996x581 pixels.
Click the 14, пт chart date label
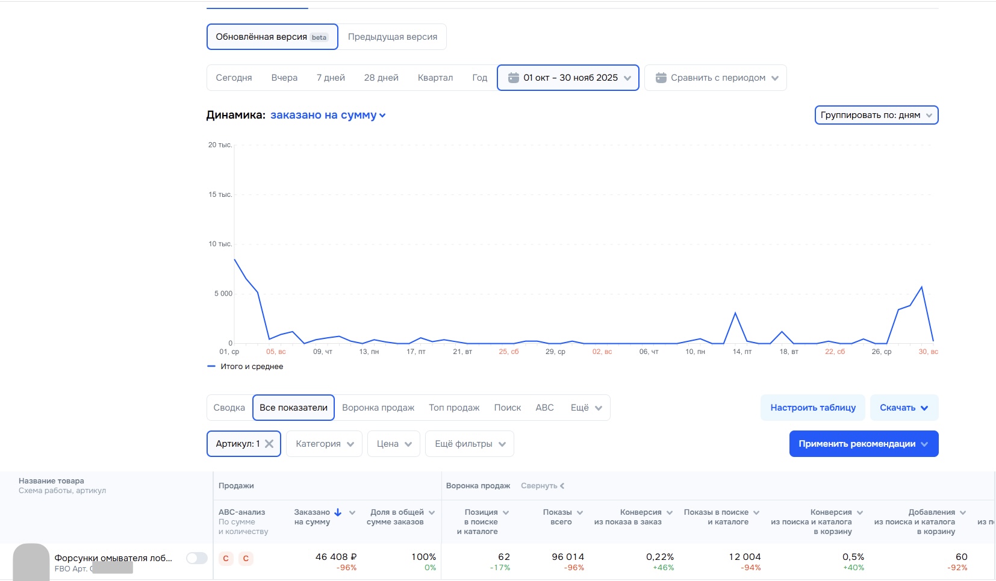click(742, 352)
